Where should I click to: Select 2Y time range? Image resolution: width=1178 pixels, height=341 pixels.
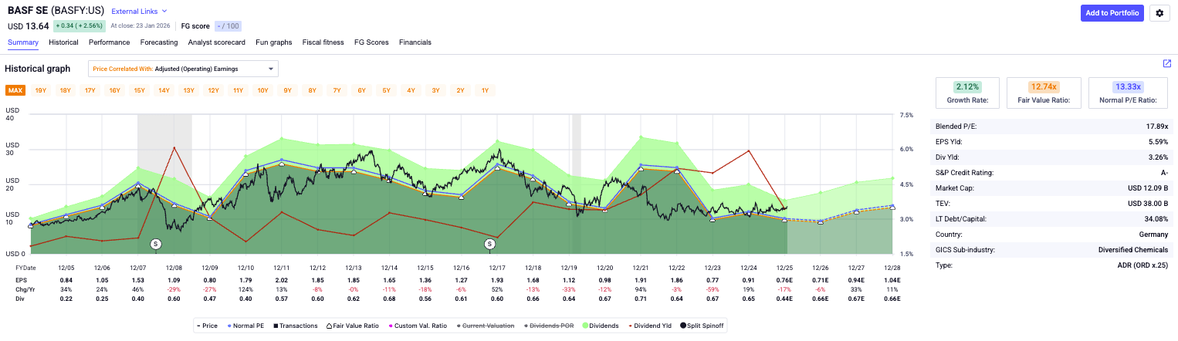click(461, 90)
